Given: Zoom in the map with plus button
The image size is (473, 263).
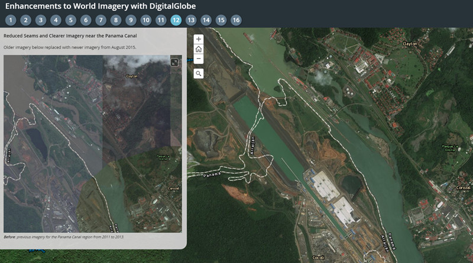Looking at the screenshot, I should coord(198,39).
